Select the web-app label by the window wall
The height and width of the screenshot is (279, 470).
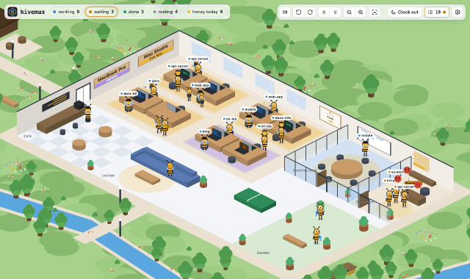274,97
